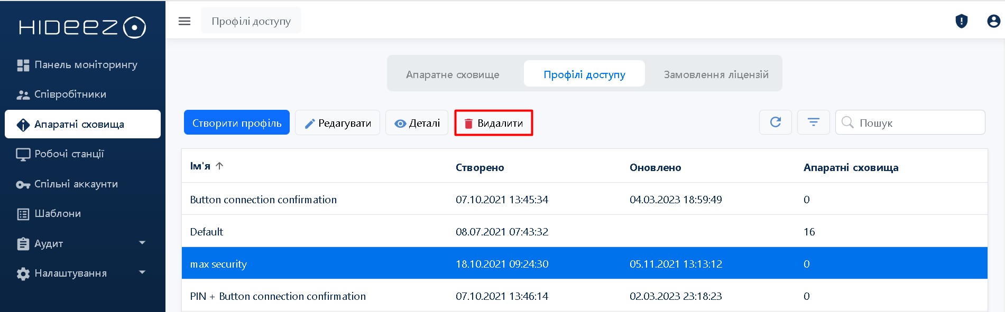
Task: Click the hamburger menu icon
Action: pos(184,21)
